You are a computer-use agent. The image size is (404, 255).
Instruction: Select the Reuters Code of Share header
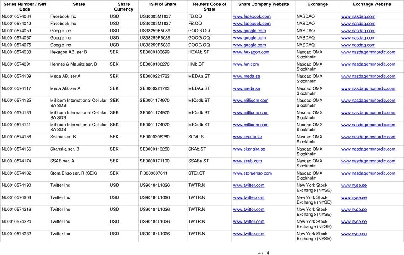(210, 7)
